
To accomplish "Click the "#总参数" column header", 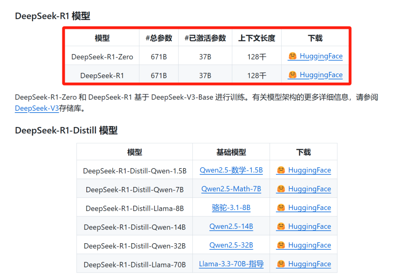I will point(159,38).
